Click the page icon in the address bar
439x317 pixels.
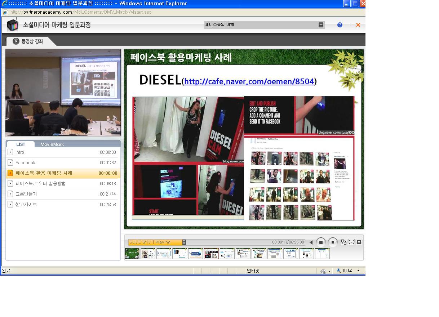5,12
